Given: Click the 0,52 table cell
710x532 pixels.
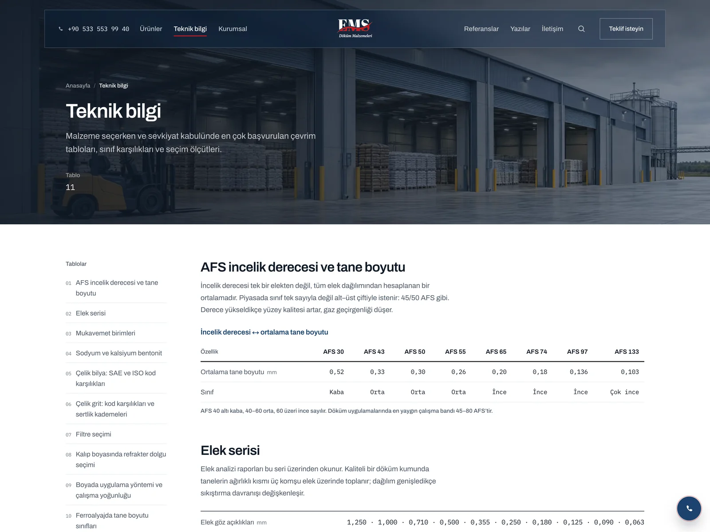Looking at the screenshot, I should coord(336,372).
